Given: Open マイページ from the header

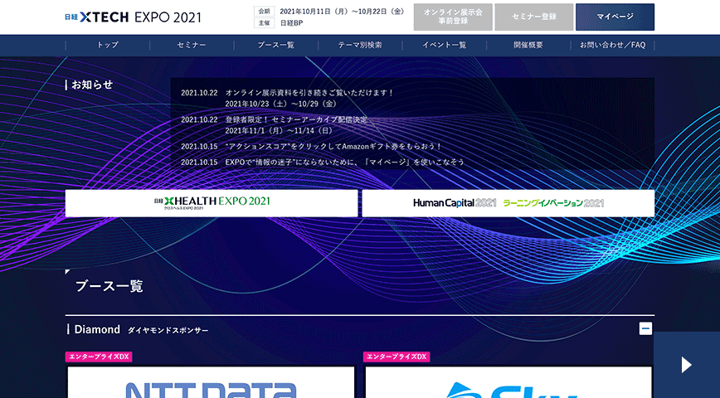Looking at the screenshot, I should pyautogui.click(x=615, y=17).
